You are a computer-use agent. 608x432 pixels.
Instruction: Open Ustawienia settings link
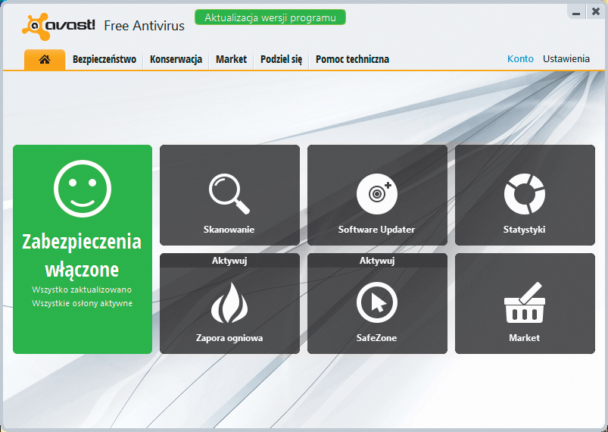coord(566,58)
